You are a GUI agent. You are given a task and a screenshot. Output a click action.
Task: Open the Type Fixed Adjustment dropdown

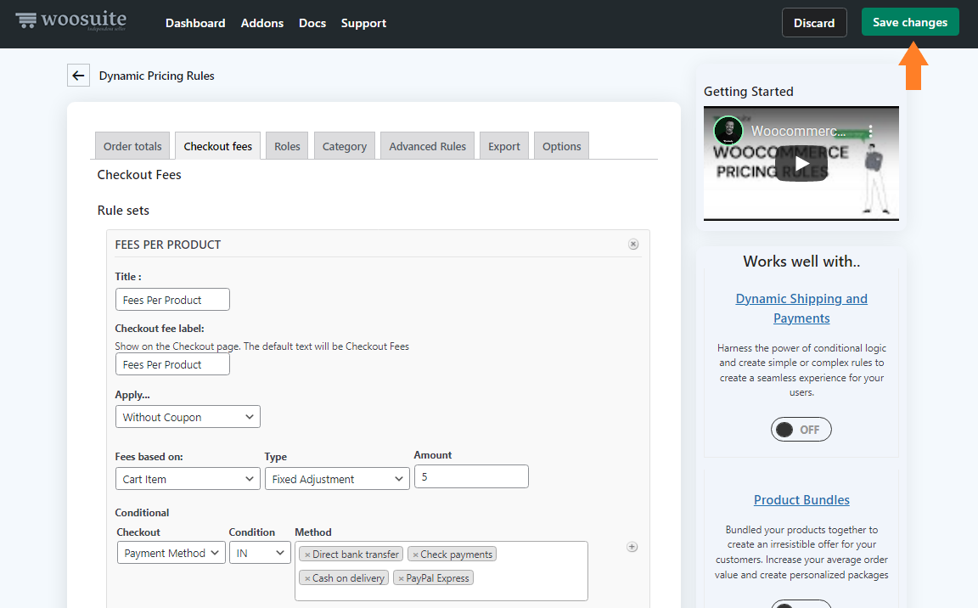tap(337, 479)
